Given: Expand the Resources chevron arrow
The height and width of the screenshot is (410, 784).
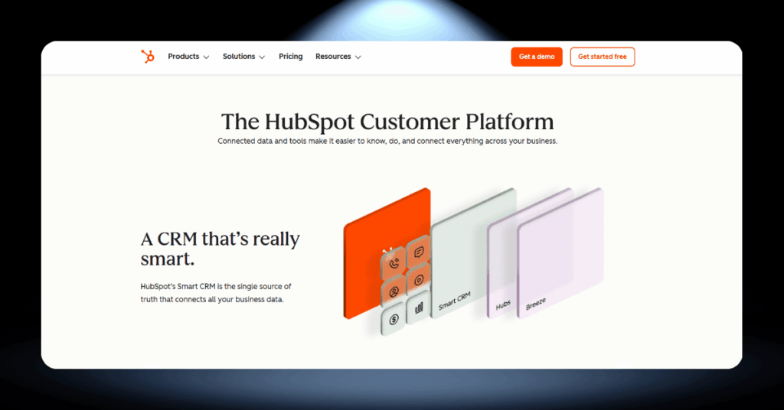Looking at the screenshot, I should point(358,57).
